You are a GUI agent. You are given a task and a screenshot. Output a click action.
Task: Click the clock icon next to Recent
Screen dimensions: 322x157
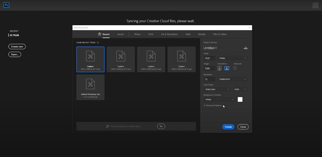[x=99, y=34]
